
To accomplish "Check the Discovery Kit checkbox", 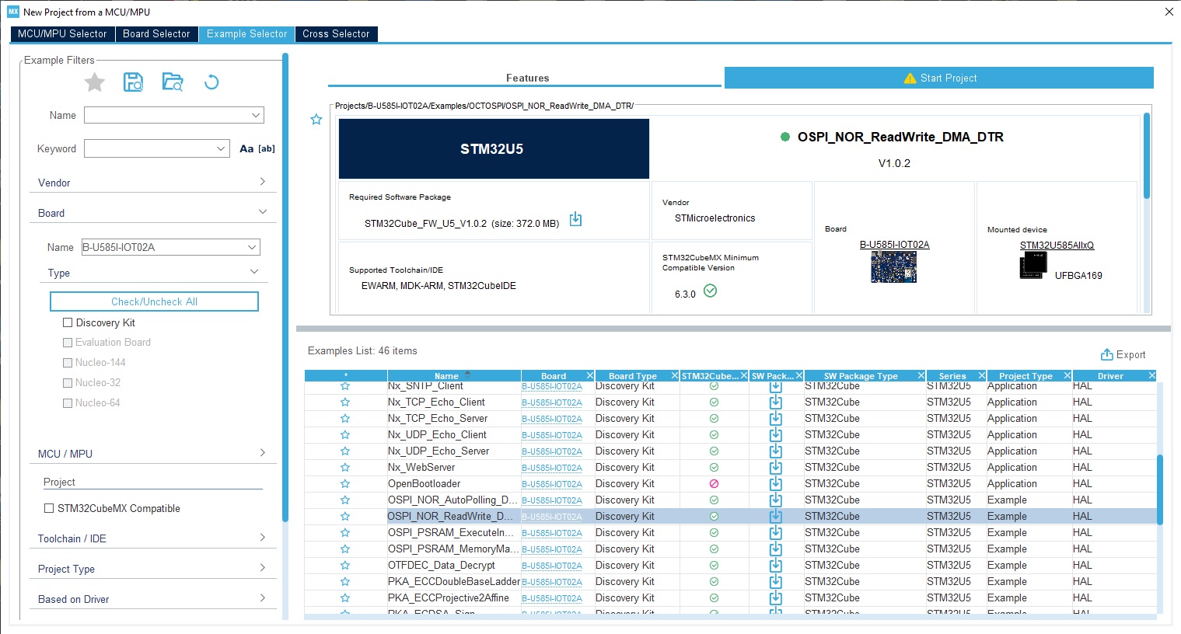I will tap(68, 323).
